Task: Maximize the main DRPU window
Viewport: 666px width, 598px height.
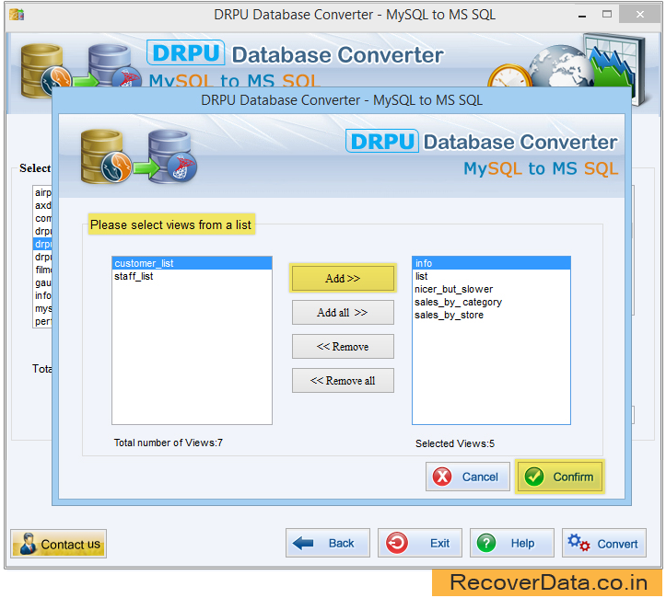Action: [x=607, y=15]
